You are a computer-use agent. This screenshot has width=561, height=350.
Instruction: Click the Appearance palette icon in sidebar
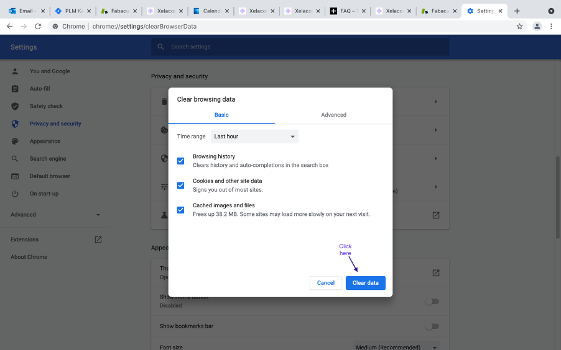(16, 141)
